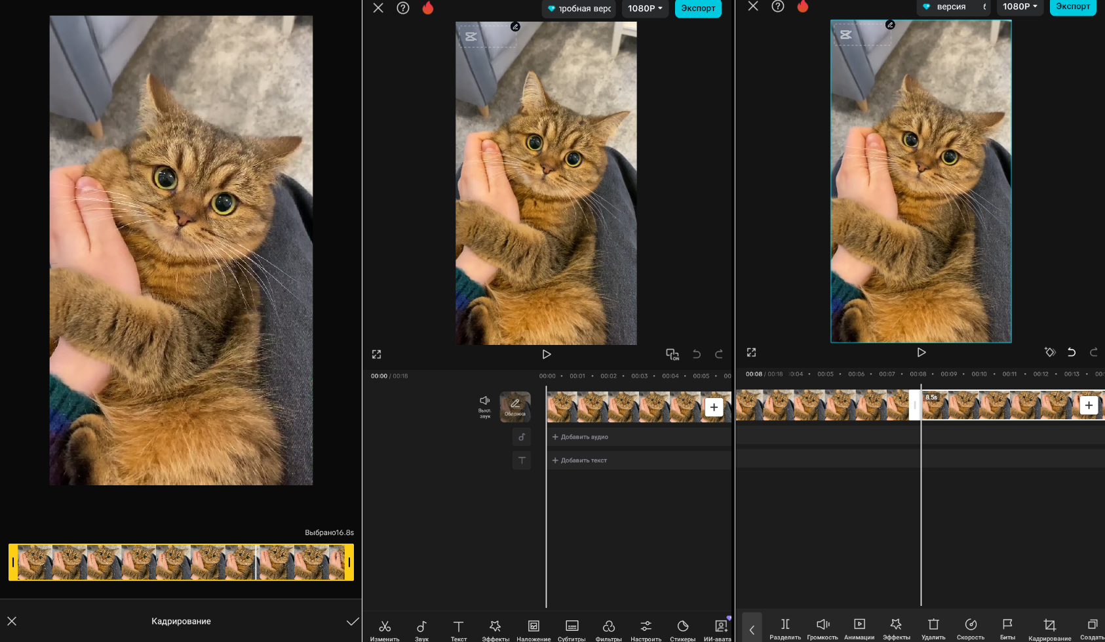Toggle the Выкл. звук mute clip audio
Screen dimensions: 1105x642
[x=485, y=406]
